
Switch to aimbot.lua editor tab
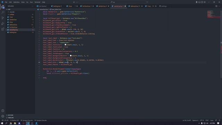coord(103,6)
